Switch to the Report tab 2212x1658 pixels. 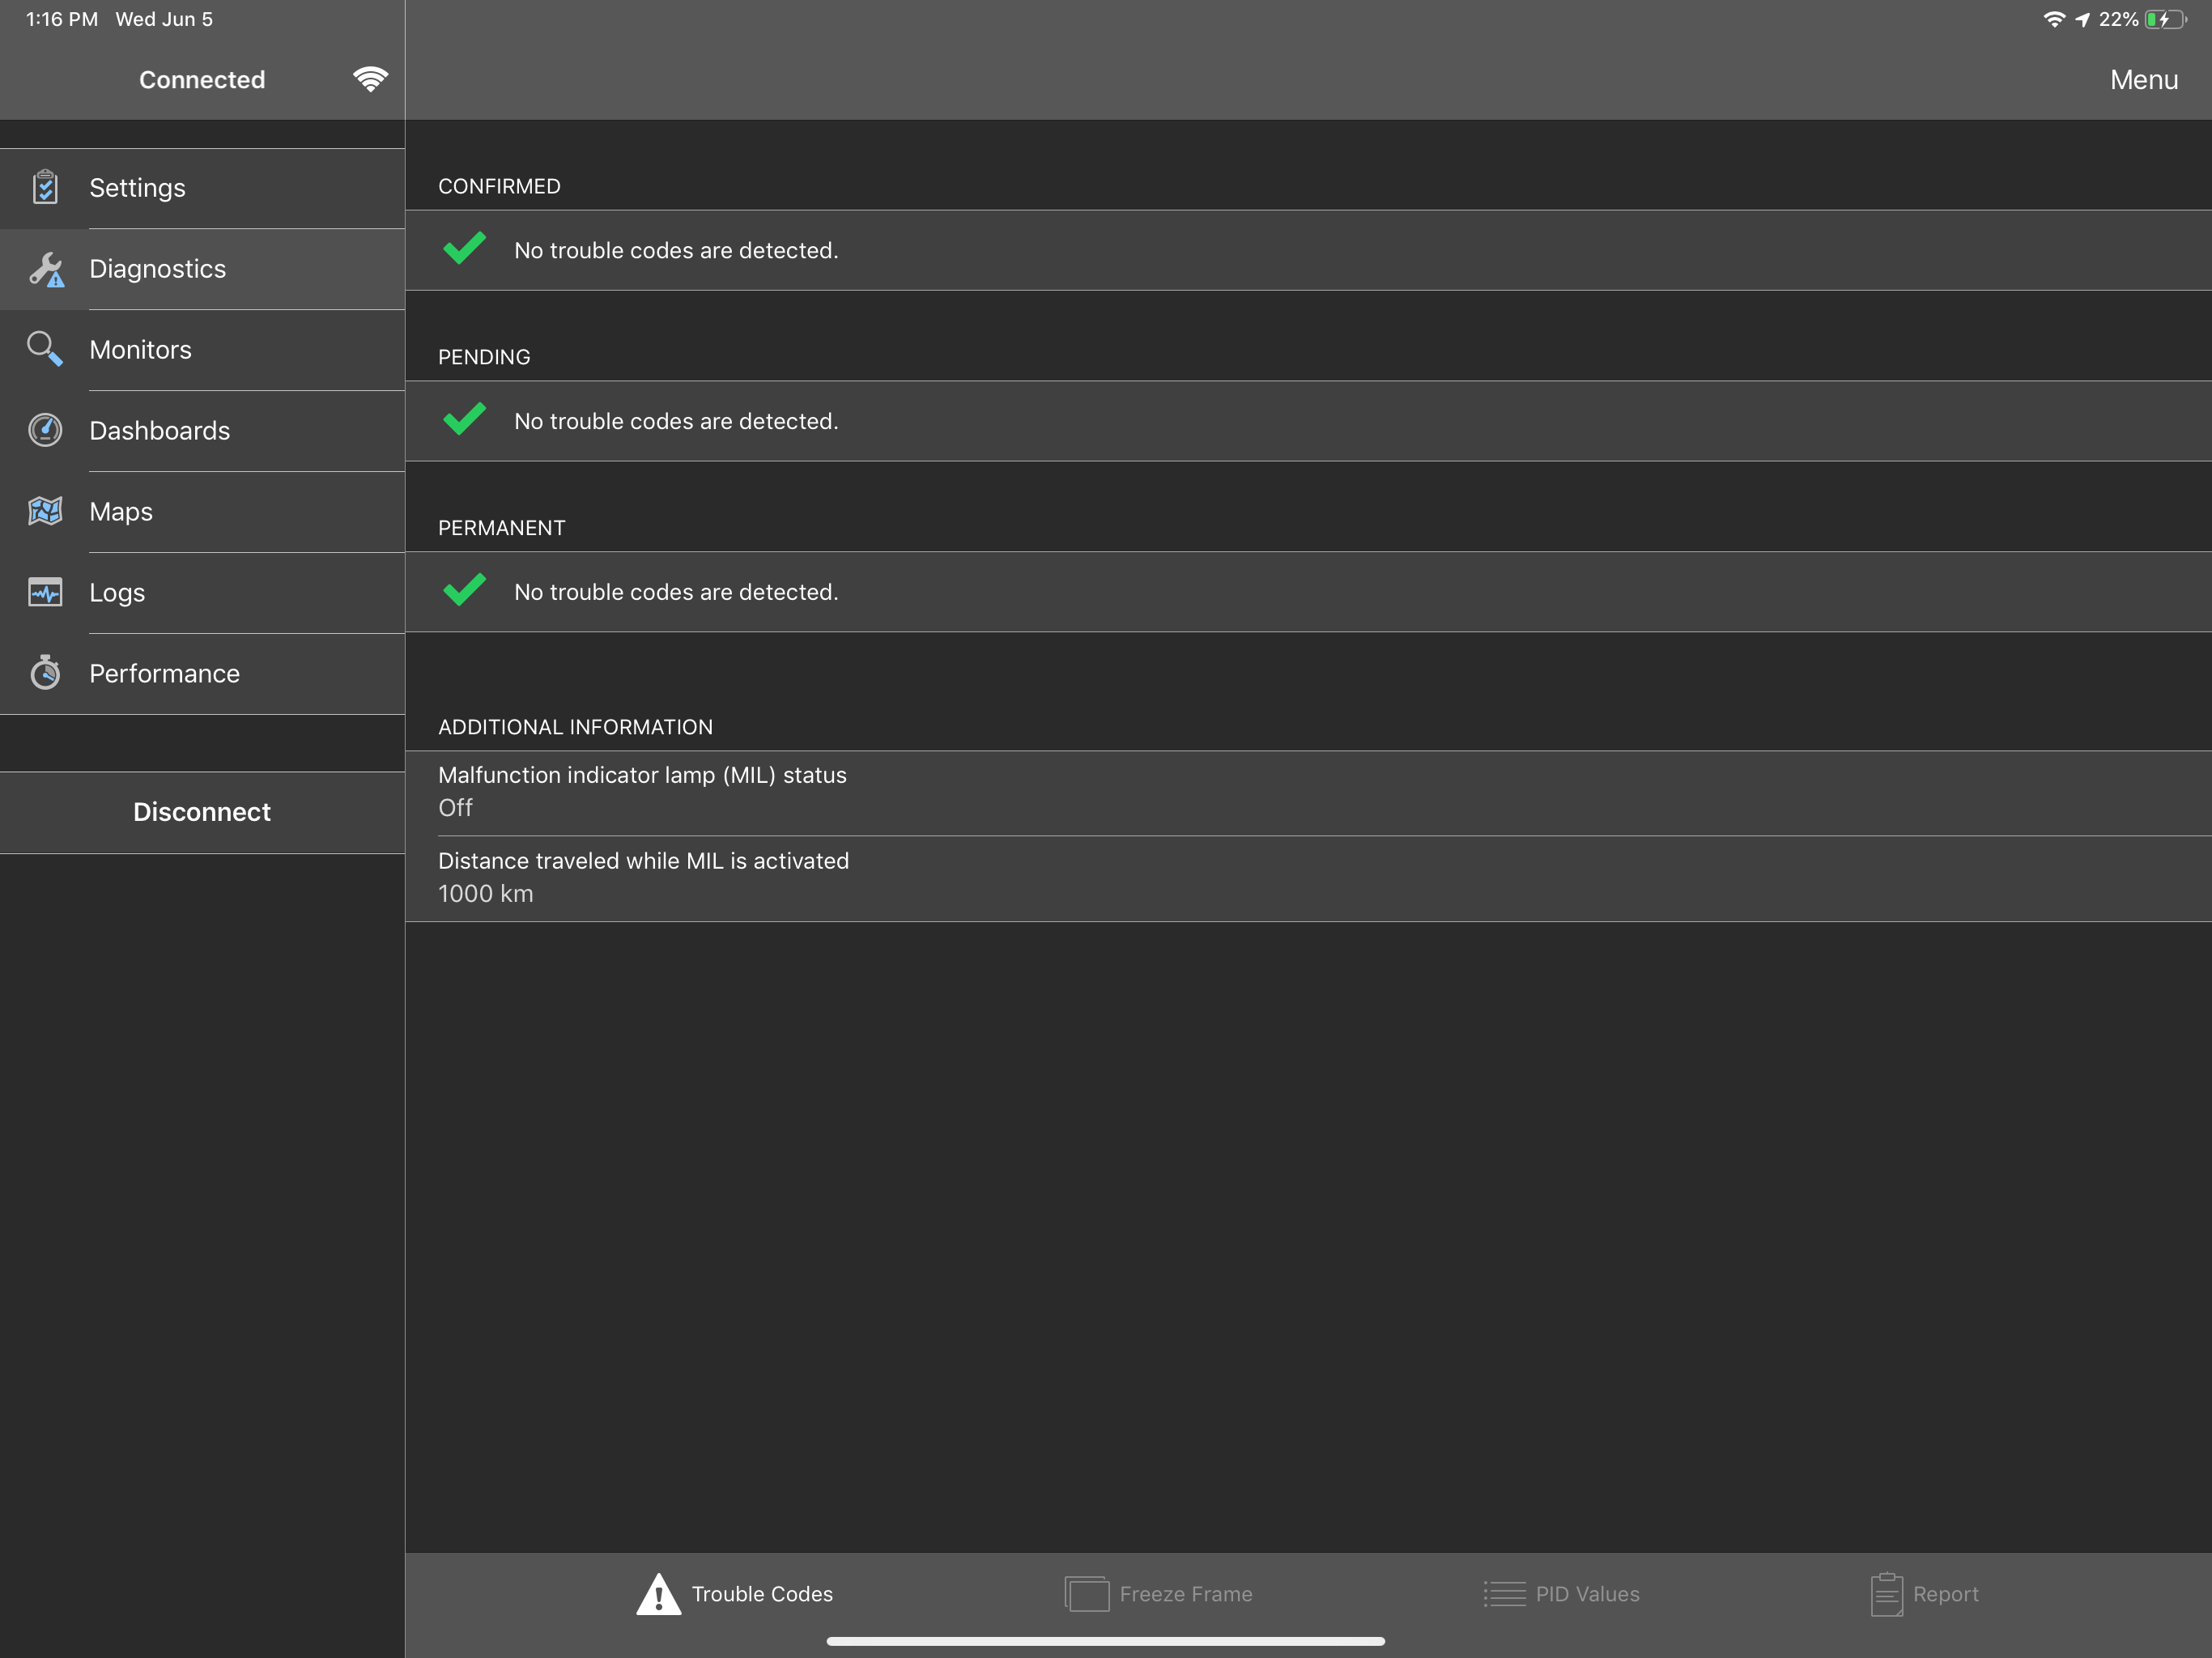pyautogui.click(x=1924, y=1594)
